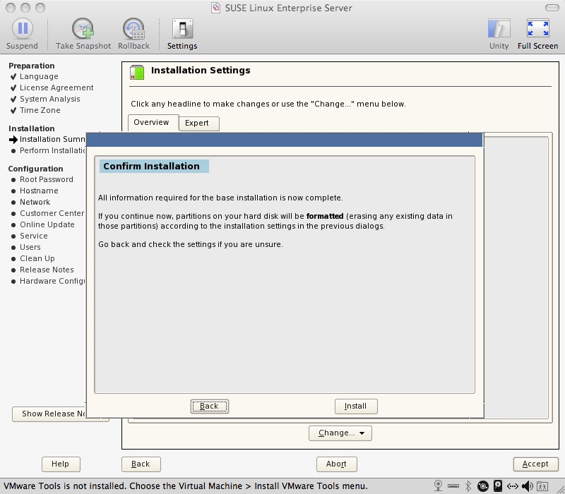Click the Installation Settings header icon

[x=137, y=72]
